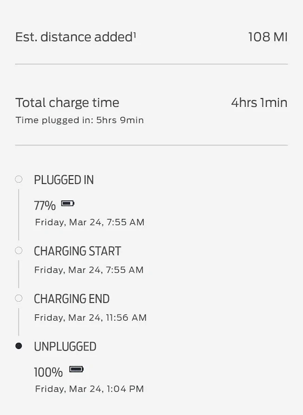Collapse the UNPLUGGED event entry
Image resolution: width=303 pixels, height=415 pixels.
[x=65, y=347]
